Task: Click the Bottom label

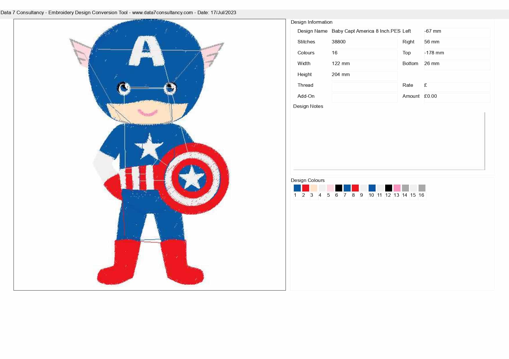Action: (410, 63)
